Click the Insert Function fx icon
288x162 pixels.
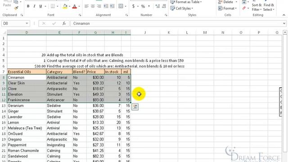64,23
